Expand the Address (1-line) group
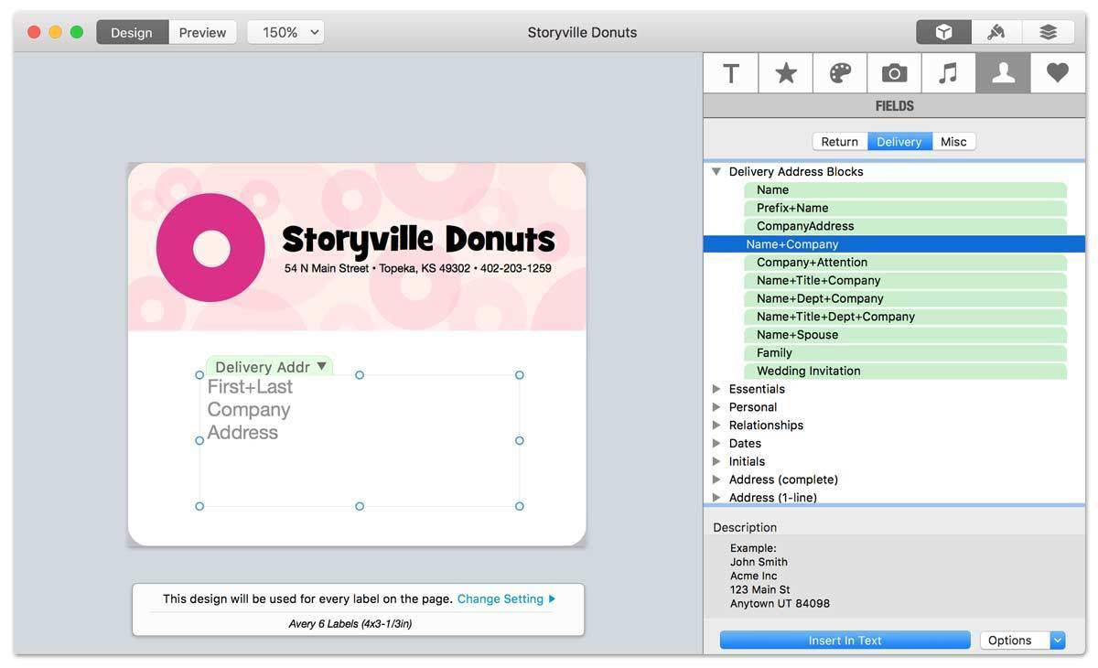 tap(716, 498)
